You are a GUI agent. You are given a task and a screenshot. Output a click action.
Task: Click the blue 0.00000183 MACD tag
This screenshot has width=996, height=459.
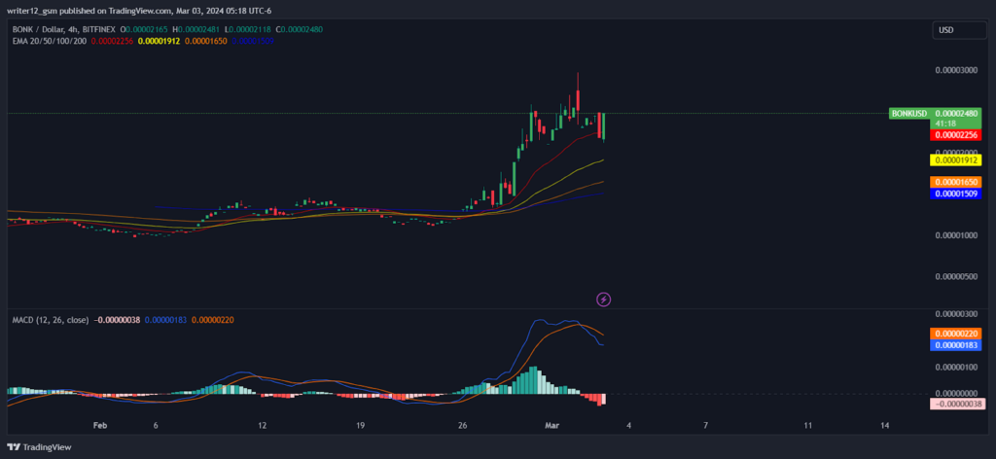tap(956, 345)
